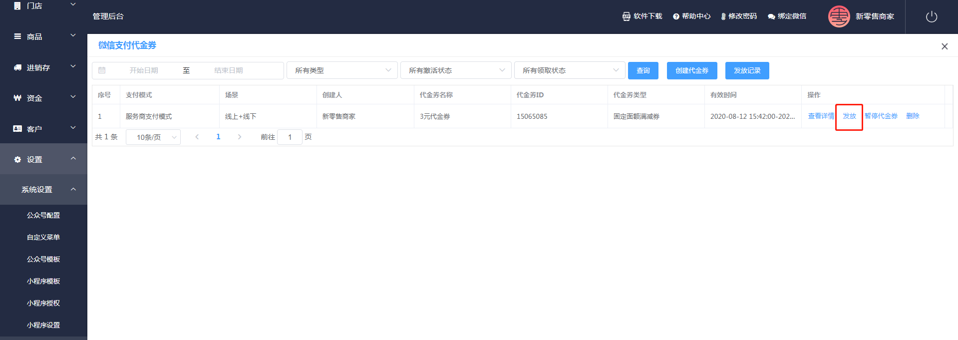Click the 商品 list icon in sidebar
The width and height of the screenshot is (958, 340).
[17, 36]
